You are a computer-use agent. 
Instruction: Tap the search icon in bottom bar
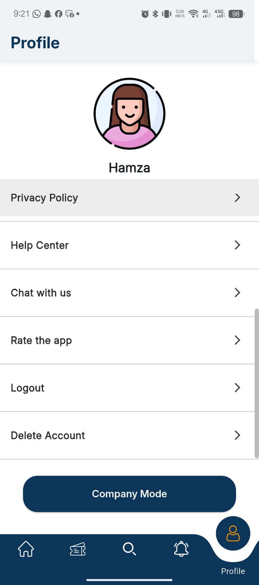(129, 548)
